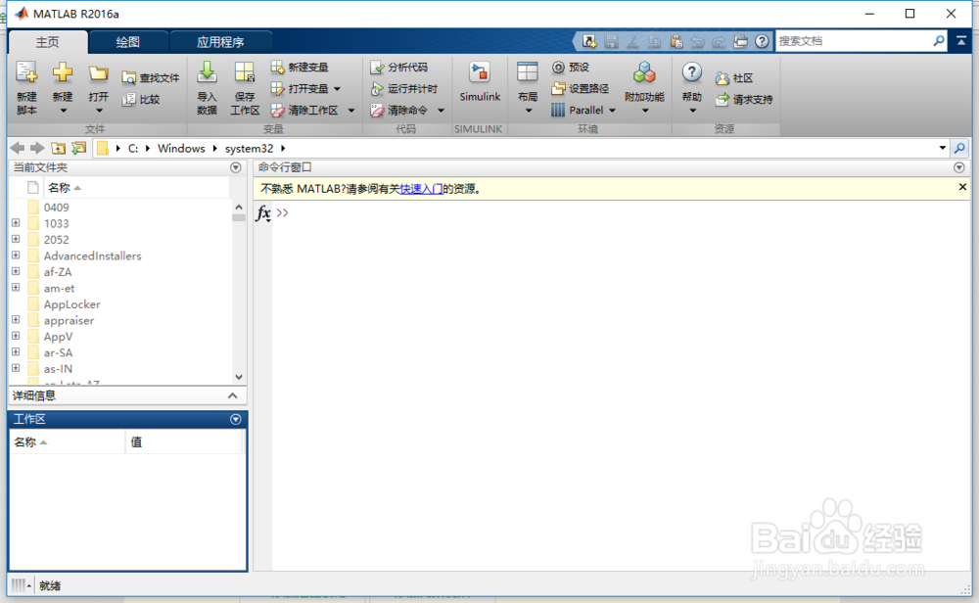Click the Open (打开) folder icon

pyautogui.click(x=98, y=73)
